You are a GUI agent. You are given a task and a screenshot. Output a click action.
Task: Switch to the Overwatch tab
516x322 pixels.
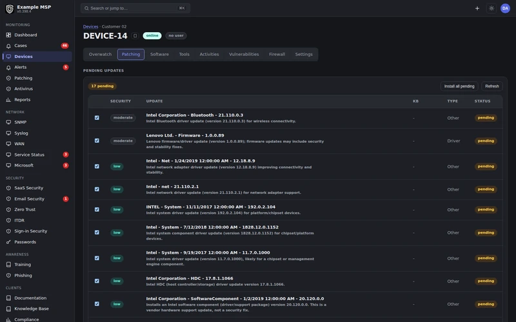[100, 54]
